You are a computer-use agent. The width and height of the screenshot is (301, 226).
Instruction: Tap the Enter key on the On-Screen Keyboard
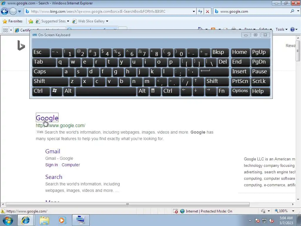tap(214, 72)
